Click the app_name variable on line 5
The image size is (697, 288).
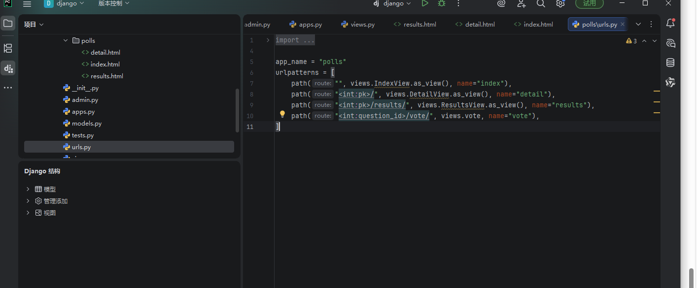pos(291,62)
